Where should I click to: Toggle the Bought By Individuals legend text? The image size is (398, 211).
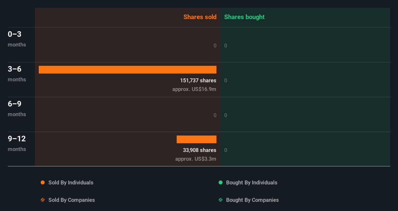(x=251, y=183)
